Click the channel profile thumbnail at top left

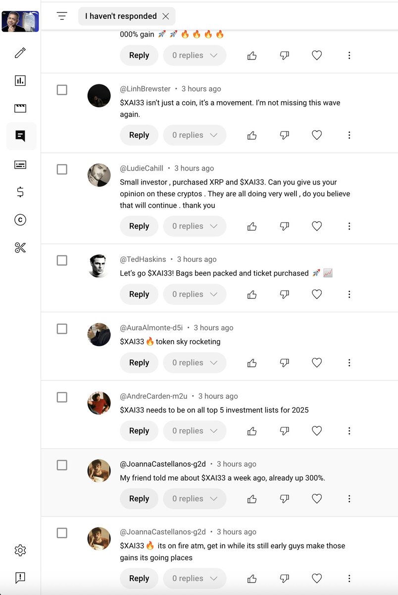20,21
